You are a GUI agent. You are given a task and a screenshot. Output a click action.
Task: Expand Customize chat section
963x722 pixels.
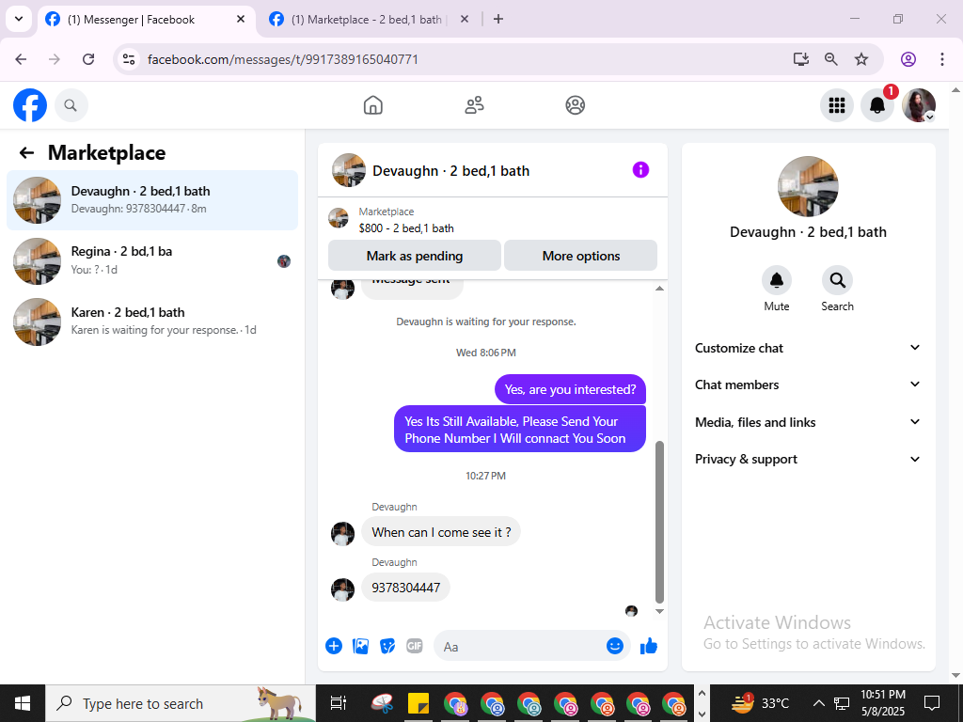808,348
